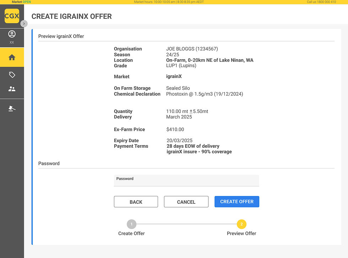
Task: Click the Password input field
Action: [x=186, y=180]
